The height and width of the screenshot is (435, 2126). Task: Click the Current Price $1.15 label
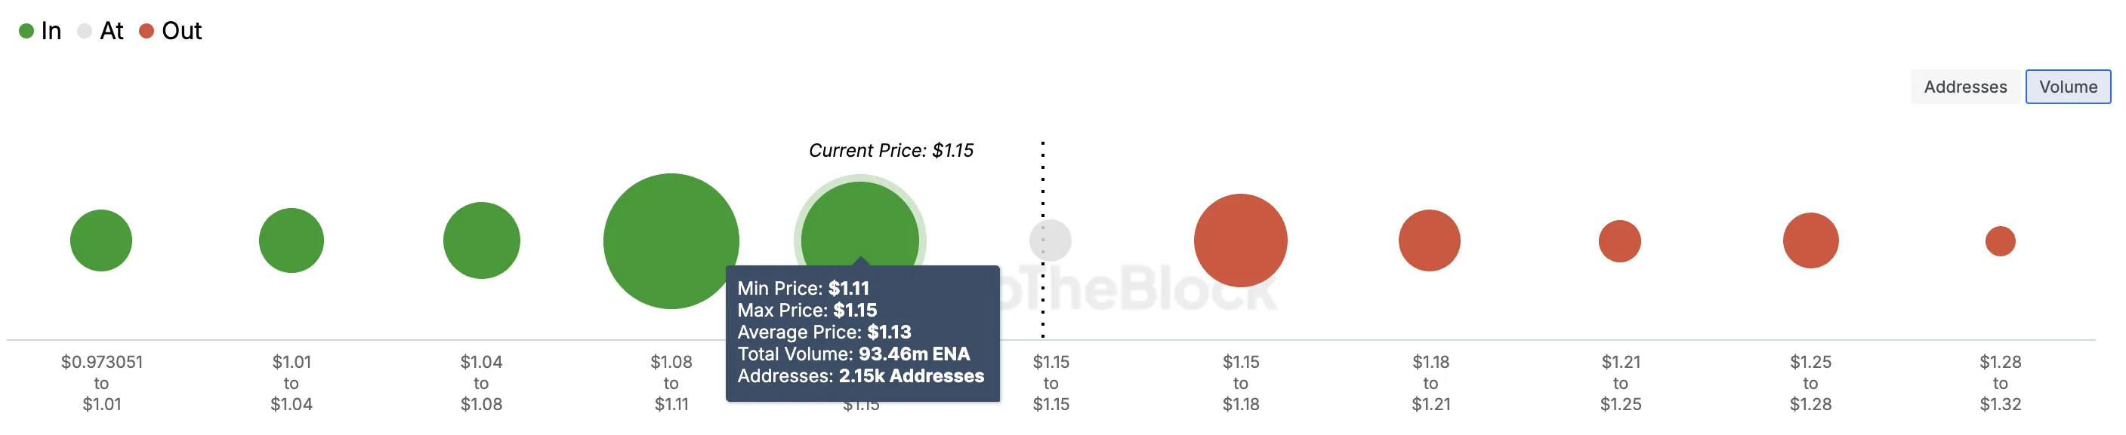pyautogui.click(x=891, y=151)
